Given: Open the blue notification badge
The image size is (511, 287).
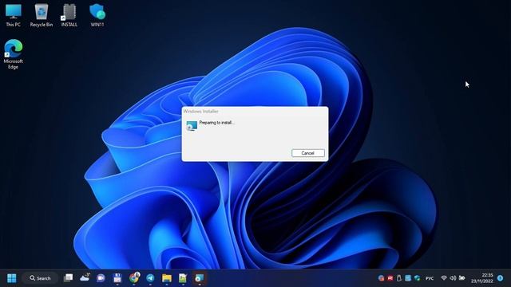Looking at the screenshot, I should coord(501,278).
